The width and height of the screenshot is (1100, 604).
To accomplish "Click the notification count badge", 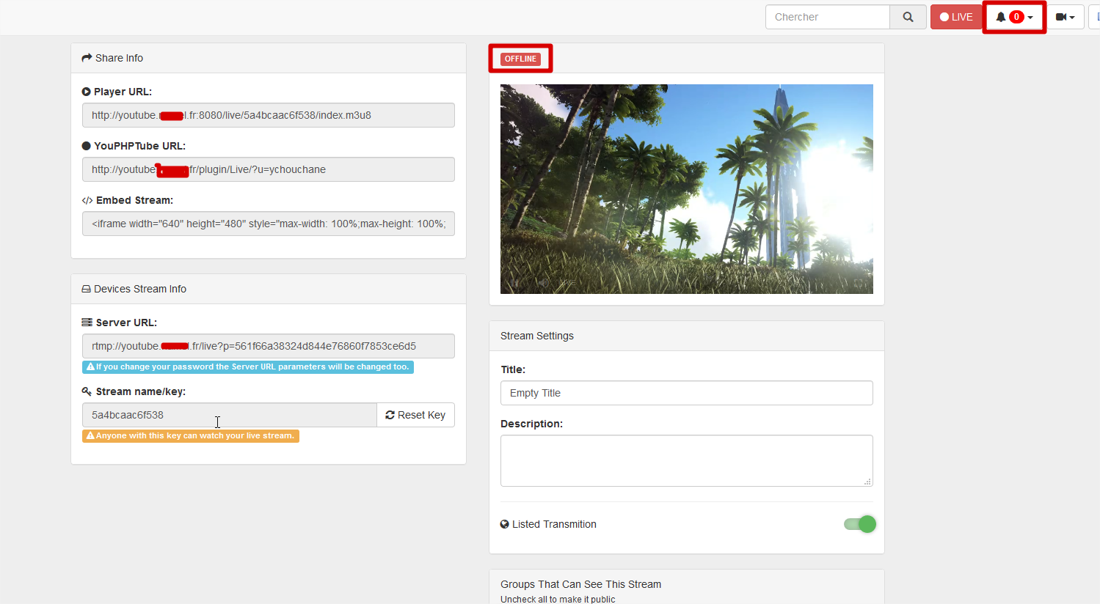I will point(1016,17).
